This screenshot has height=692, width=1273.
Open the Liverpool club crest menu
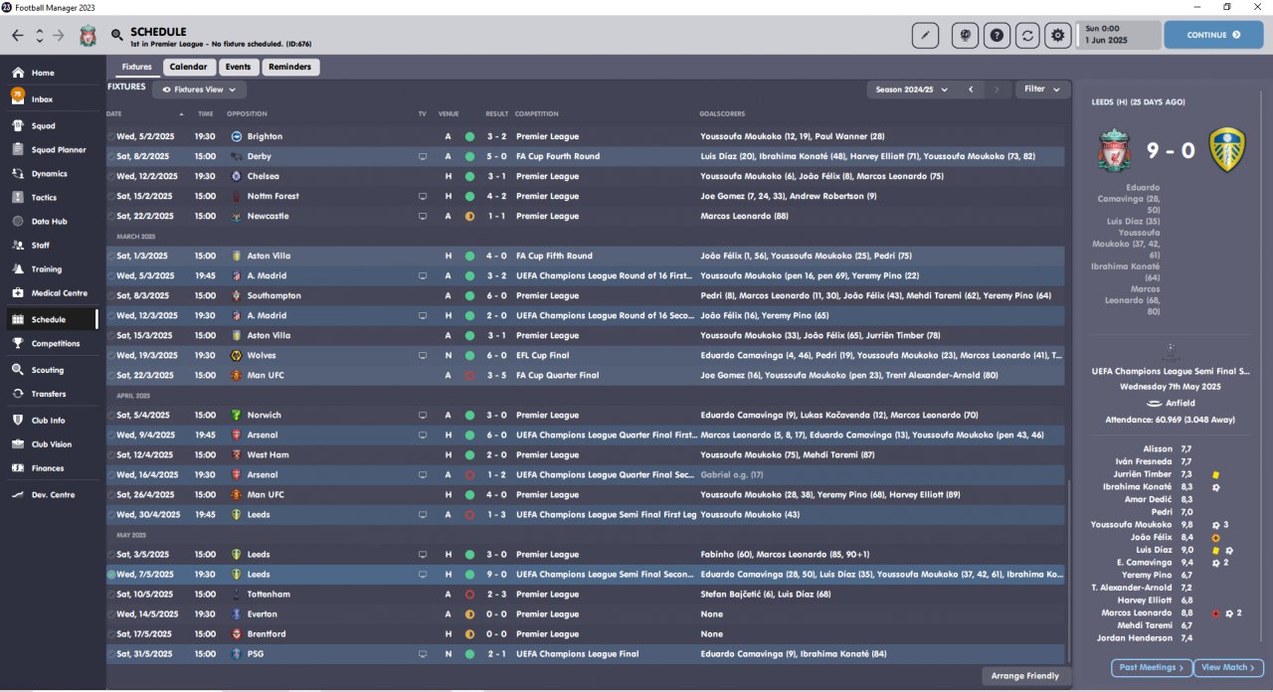coord(89,36)
